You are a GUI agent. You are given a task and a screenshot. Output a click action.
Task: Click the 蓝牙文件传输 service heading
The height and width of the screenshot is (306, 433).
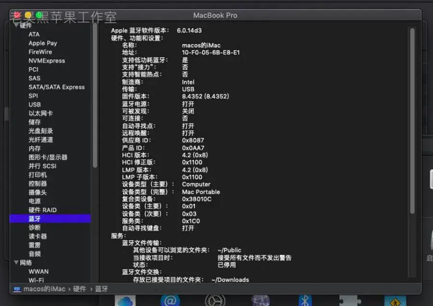coord(142,243)
